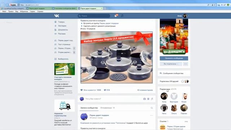The height and width of the screenshot is (130, 231).
Task: Click the lock icon in address bar
Action: coord(212,5)
